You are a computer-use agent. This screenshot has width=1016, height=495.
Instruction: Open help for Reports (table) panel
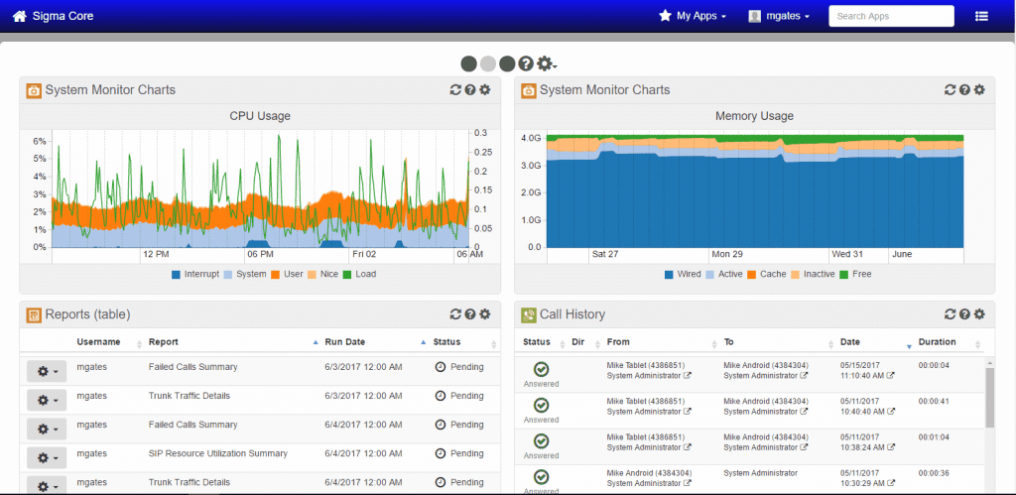[x=470, y=314]
